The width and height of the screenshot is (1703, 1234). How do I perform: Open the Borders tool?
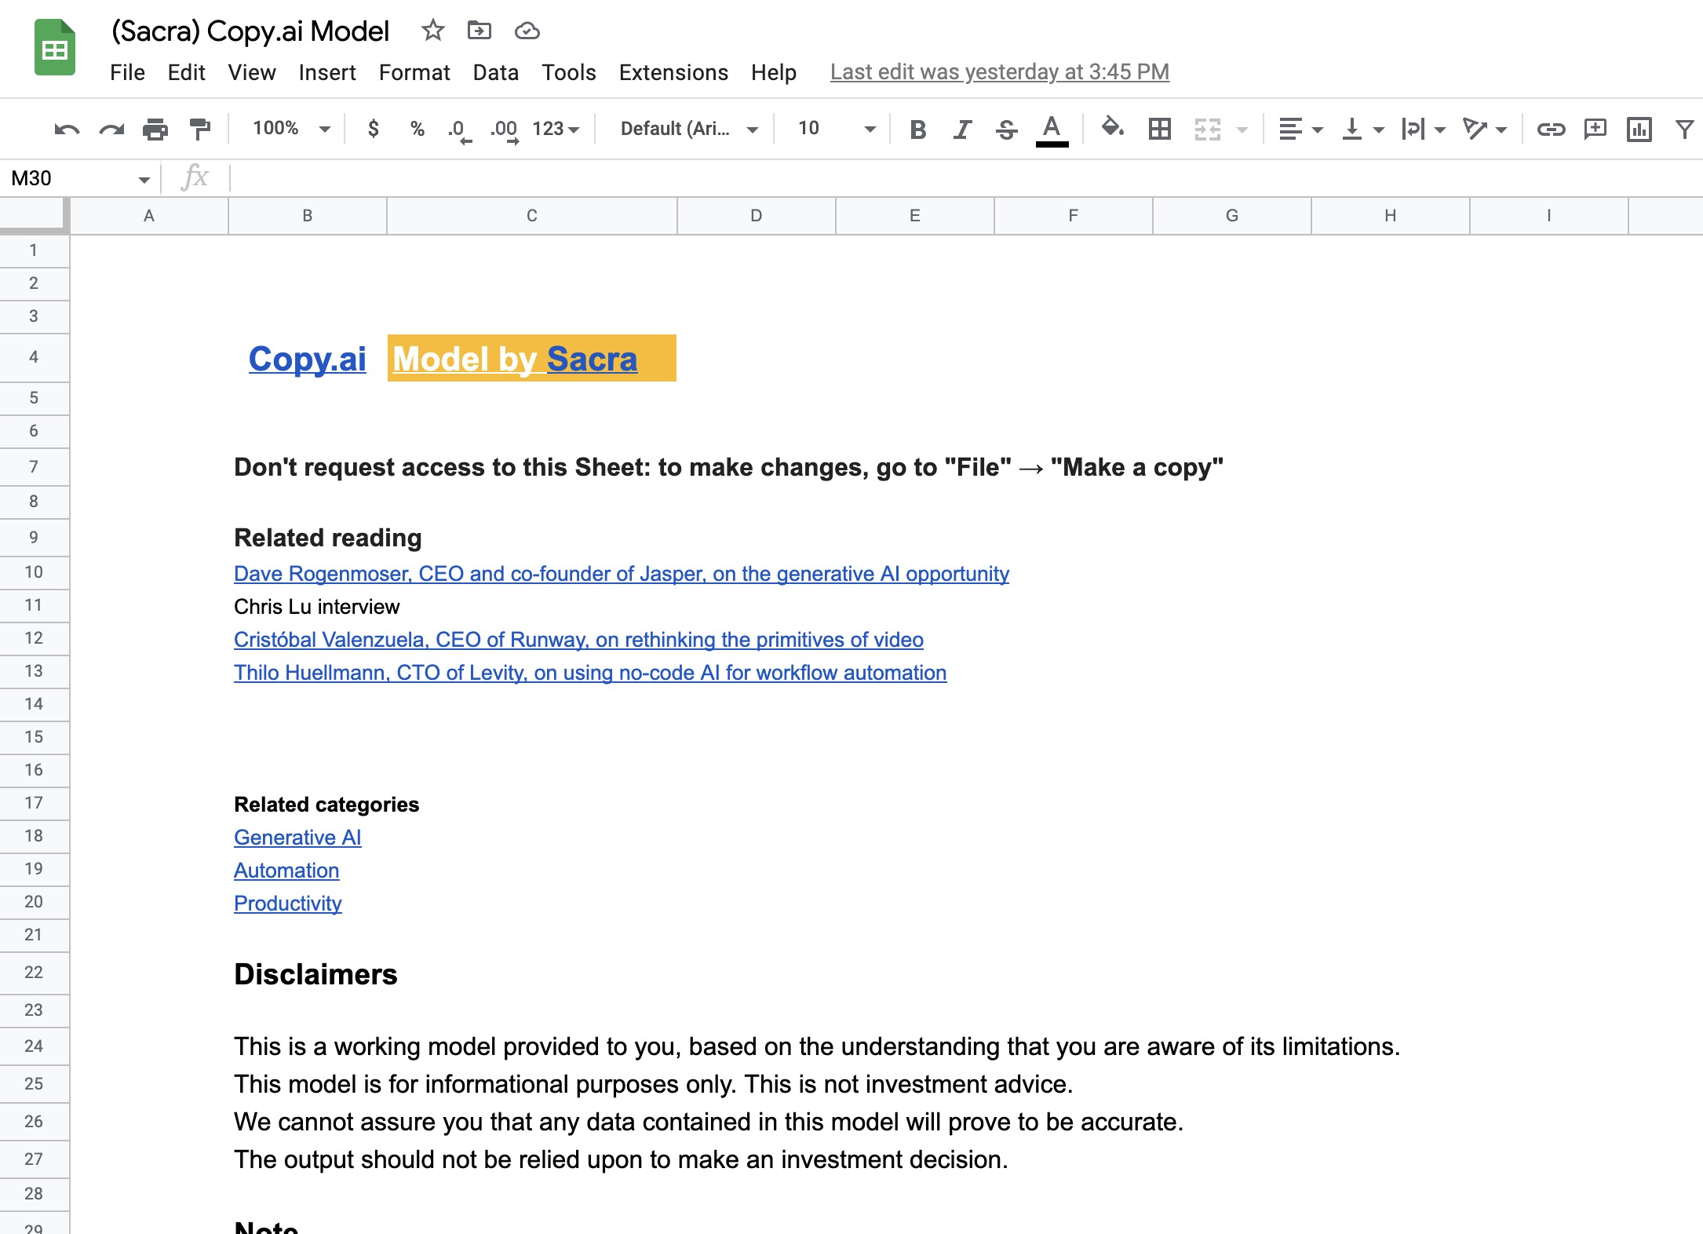pyautogui.click(x=1159, y=129)
